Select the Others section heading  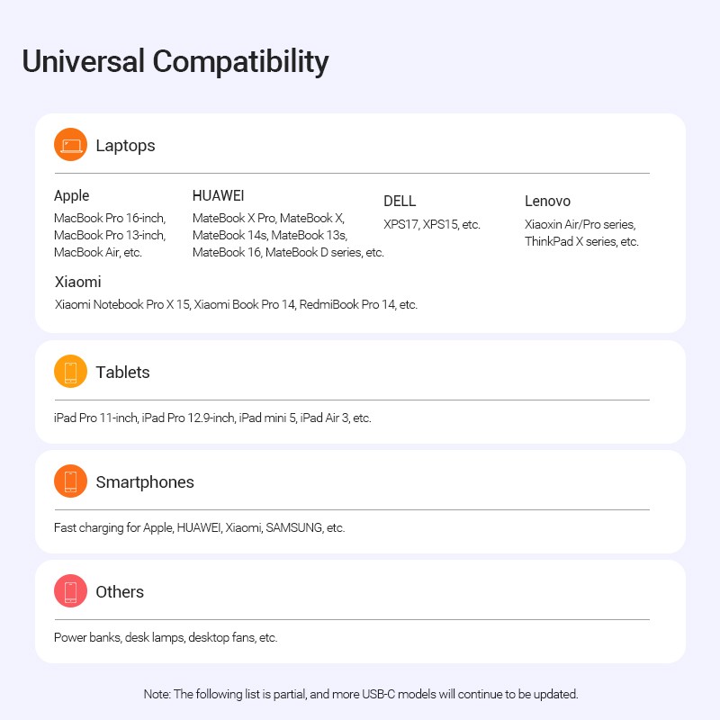(120, 592)
